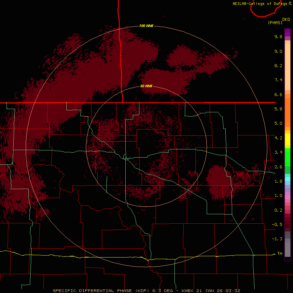
Task: Click the 100 NMI range ring label
Action: tap(146, 26)
